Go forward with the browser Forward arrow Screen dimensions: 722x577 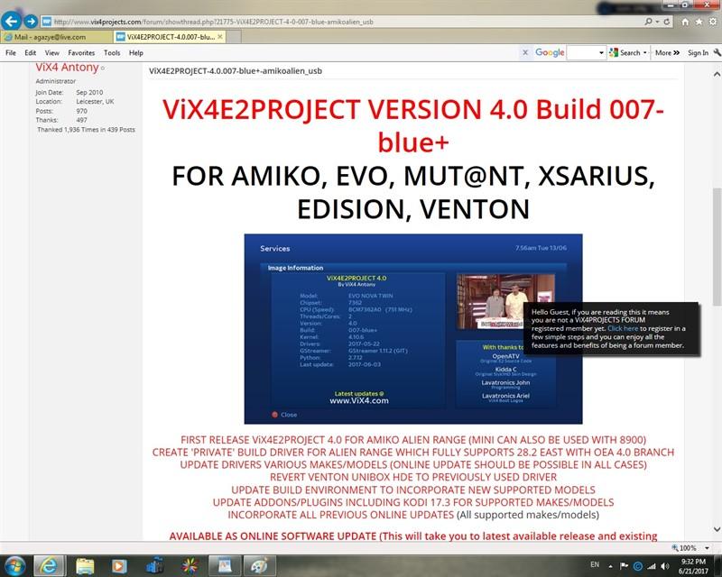[31, 21]
